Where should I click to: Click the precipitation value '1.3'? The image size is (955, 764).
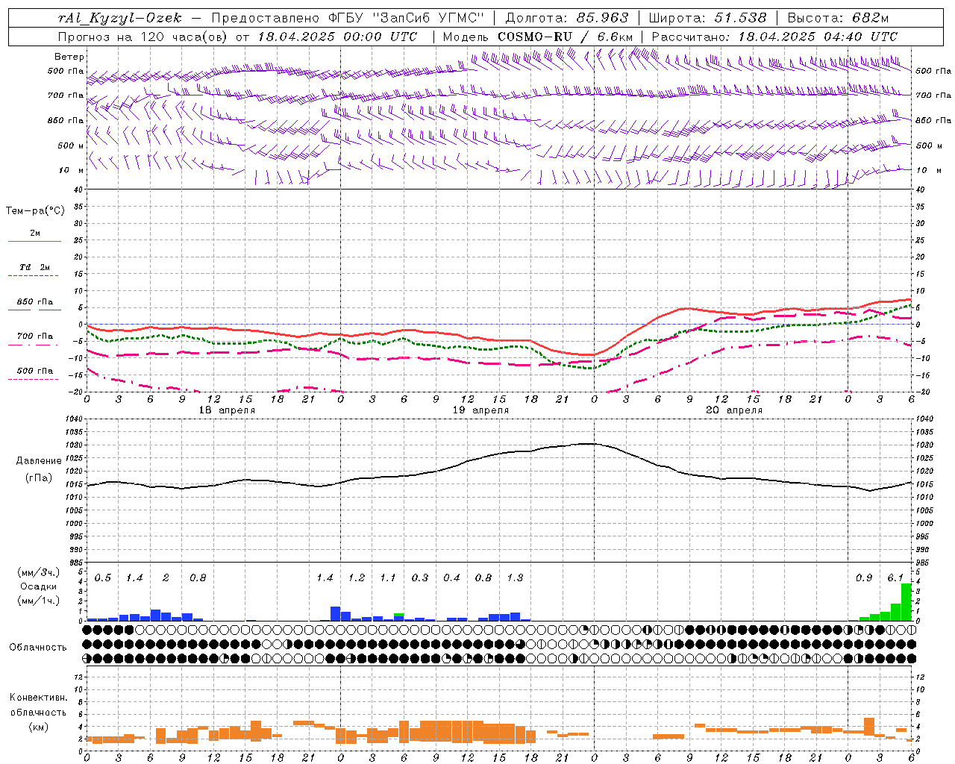click(x=515, y=578)
